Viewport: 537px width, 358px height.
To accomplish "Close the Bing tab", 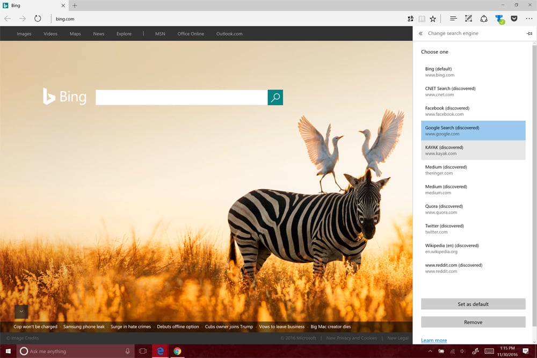I will click(63, 5).
